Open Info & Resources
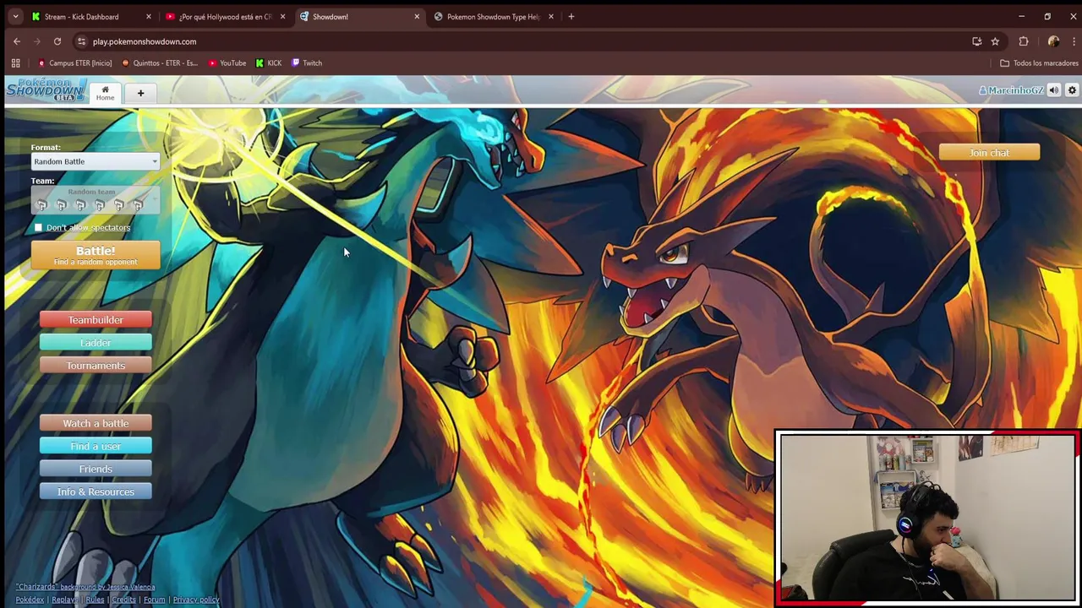The width and height of the screenshot is (1082, 608). tap(96, 491)
